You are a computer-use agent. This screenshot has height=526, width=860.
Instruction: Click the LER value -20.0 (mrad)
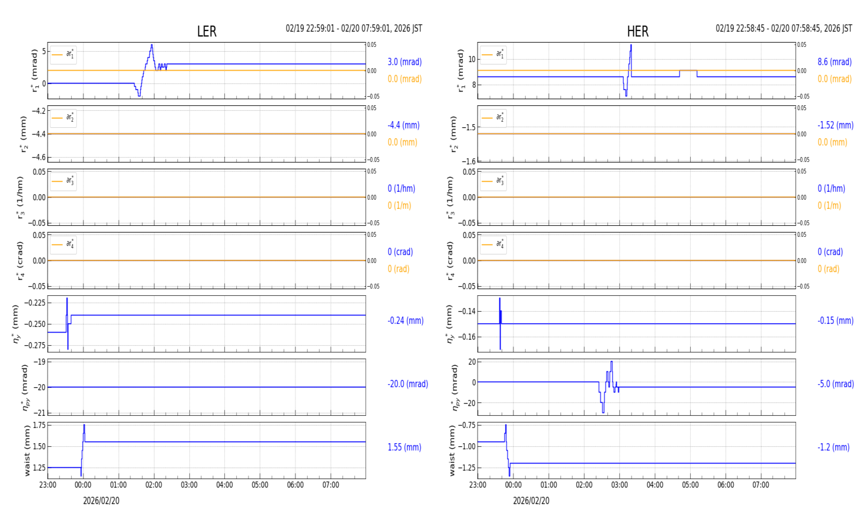pos(407,384)
